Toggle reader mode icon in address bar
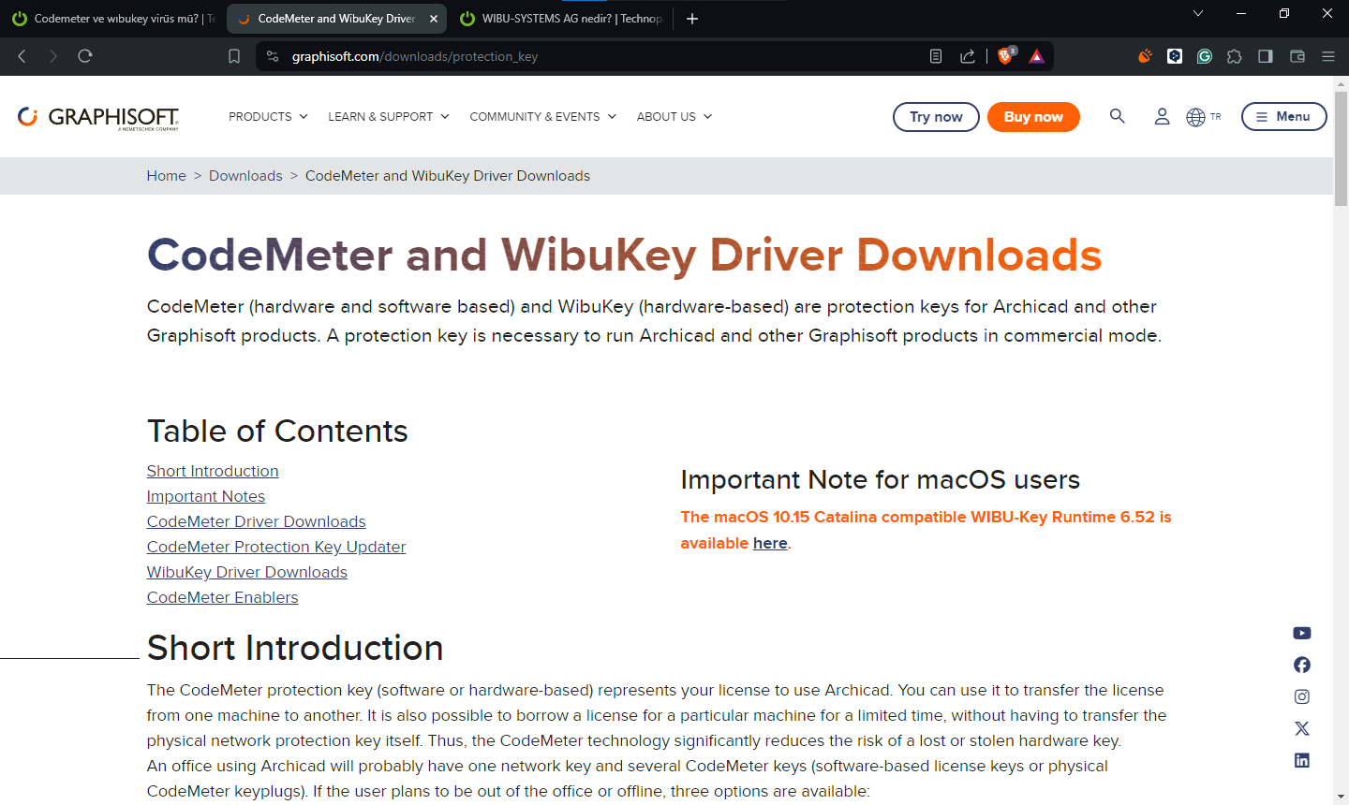The height and width of the screenshot is (805, 1349). (936, 56)
